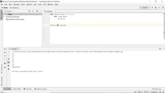Click demo breadcrumb in navigation bar
The width and height of the screenshot is (165, 93).
(5, 8)
